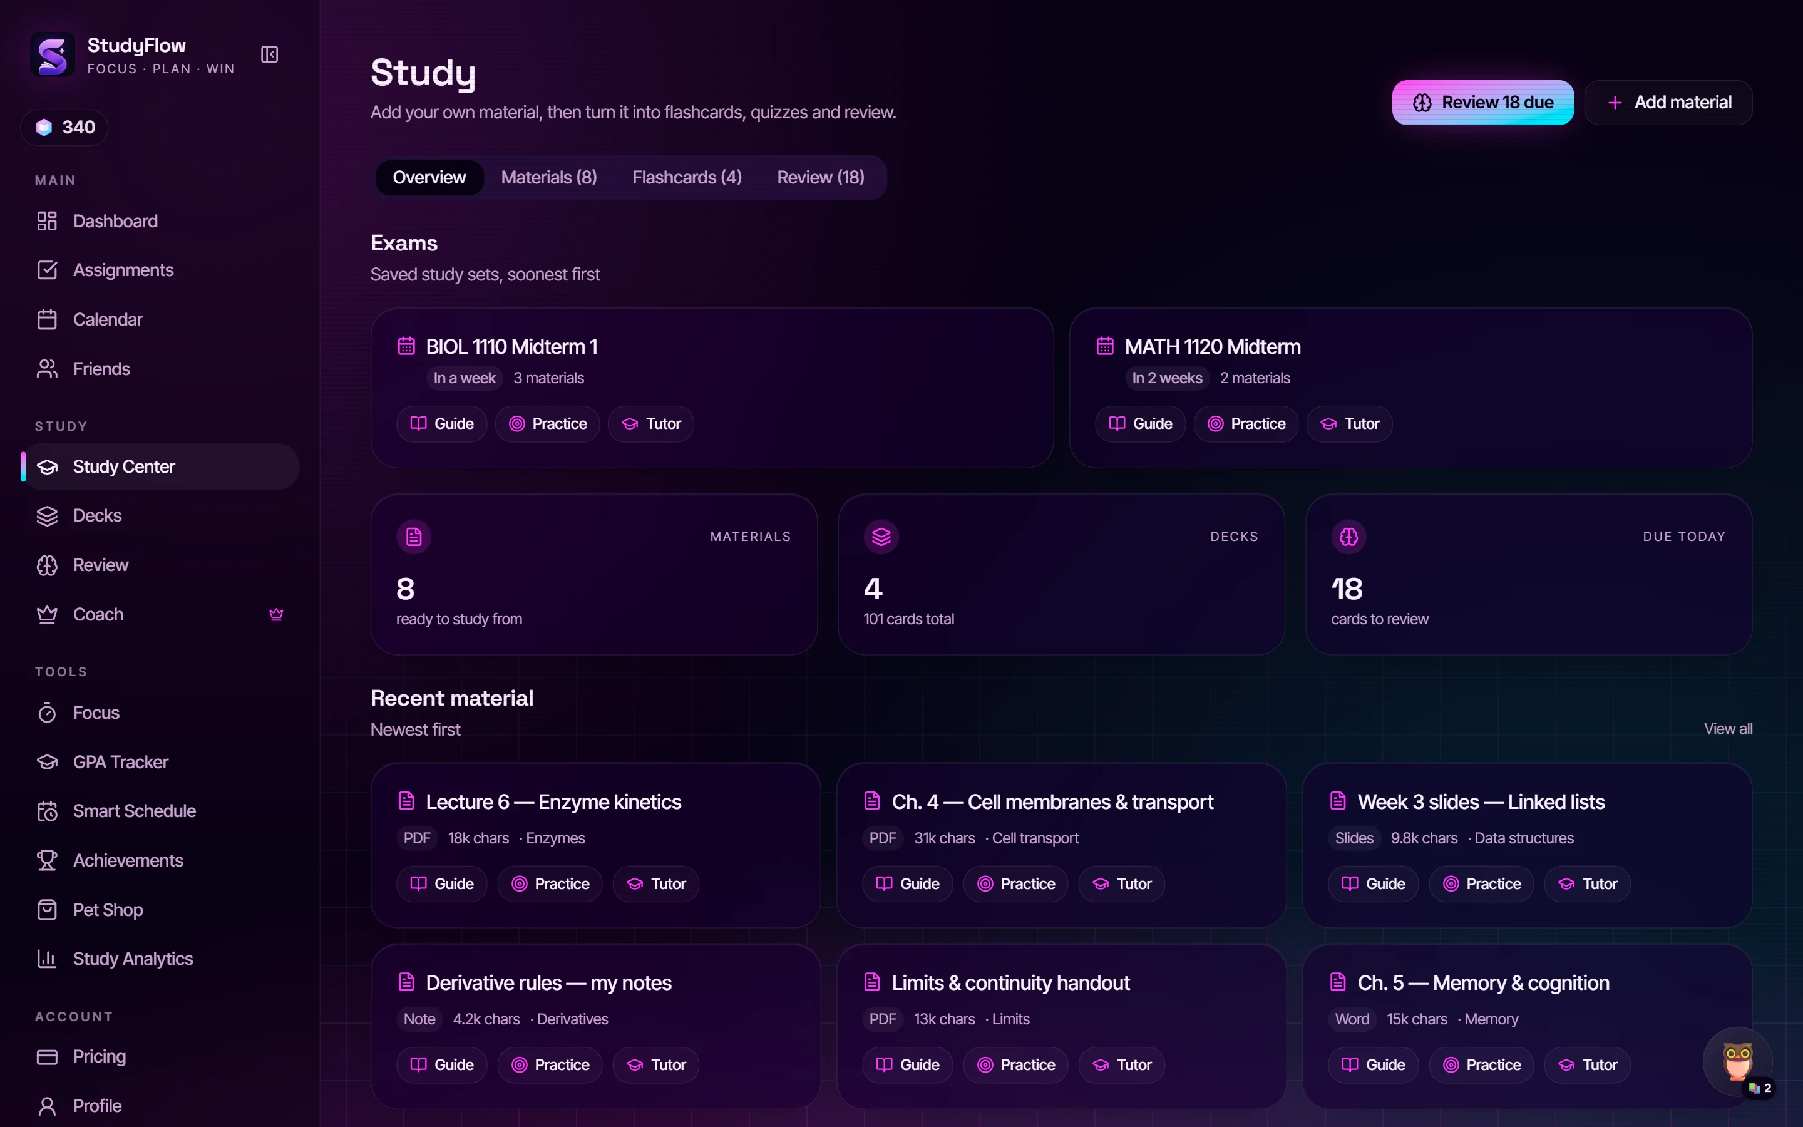1803x1127 pixels.
Task: Open the Due Today stat card
Action: 1529,575
